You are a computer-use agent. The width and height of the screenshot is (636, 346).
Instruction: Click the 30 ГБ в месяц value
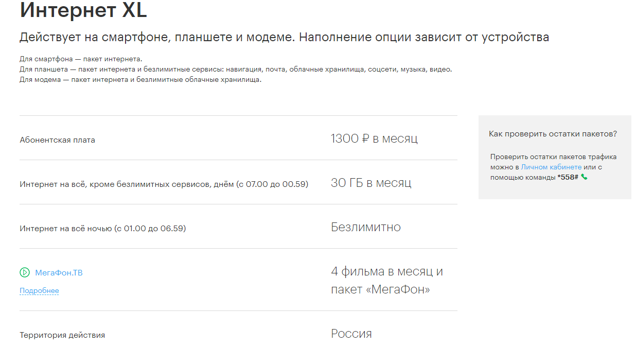click(371, 183)
